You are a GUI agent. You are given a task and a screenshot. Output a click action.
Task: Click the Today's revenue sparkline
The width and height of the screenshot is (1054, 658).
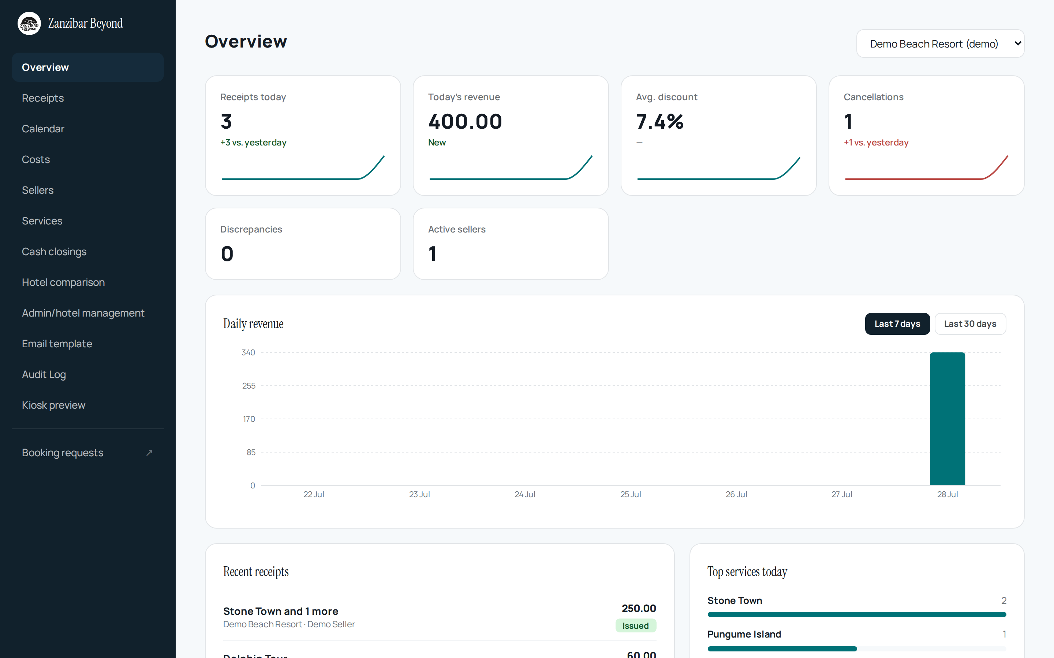point(511,167)
